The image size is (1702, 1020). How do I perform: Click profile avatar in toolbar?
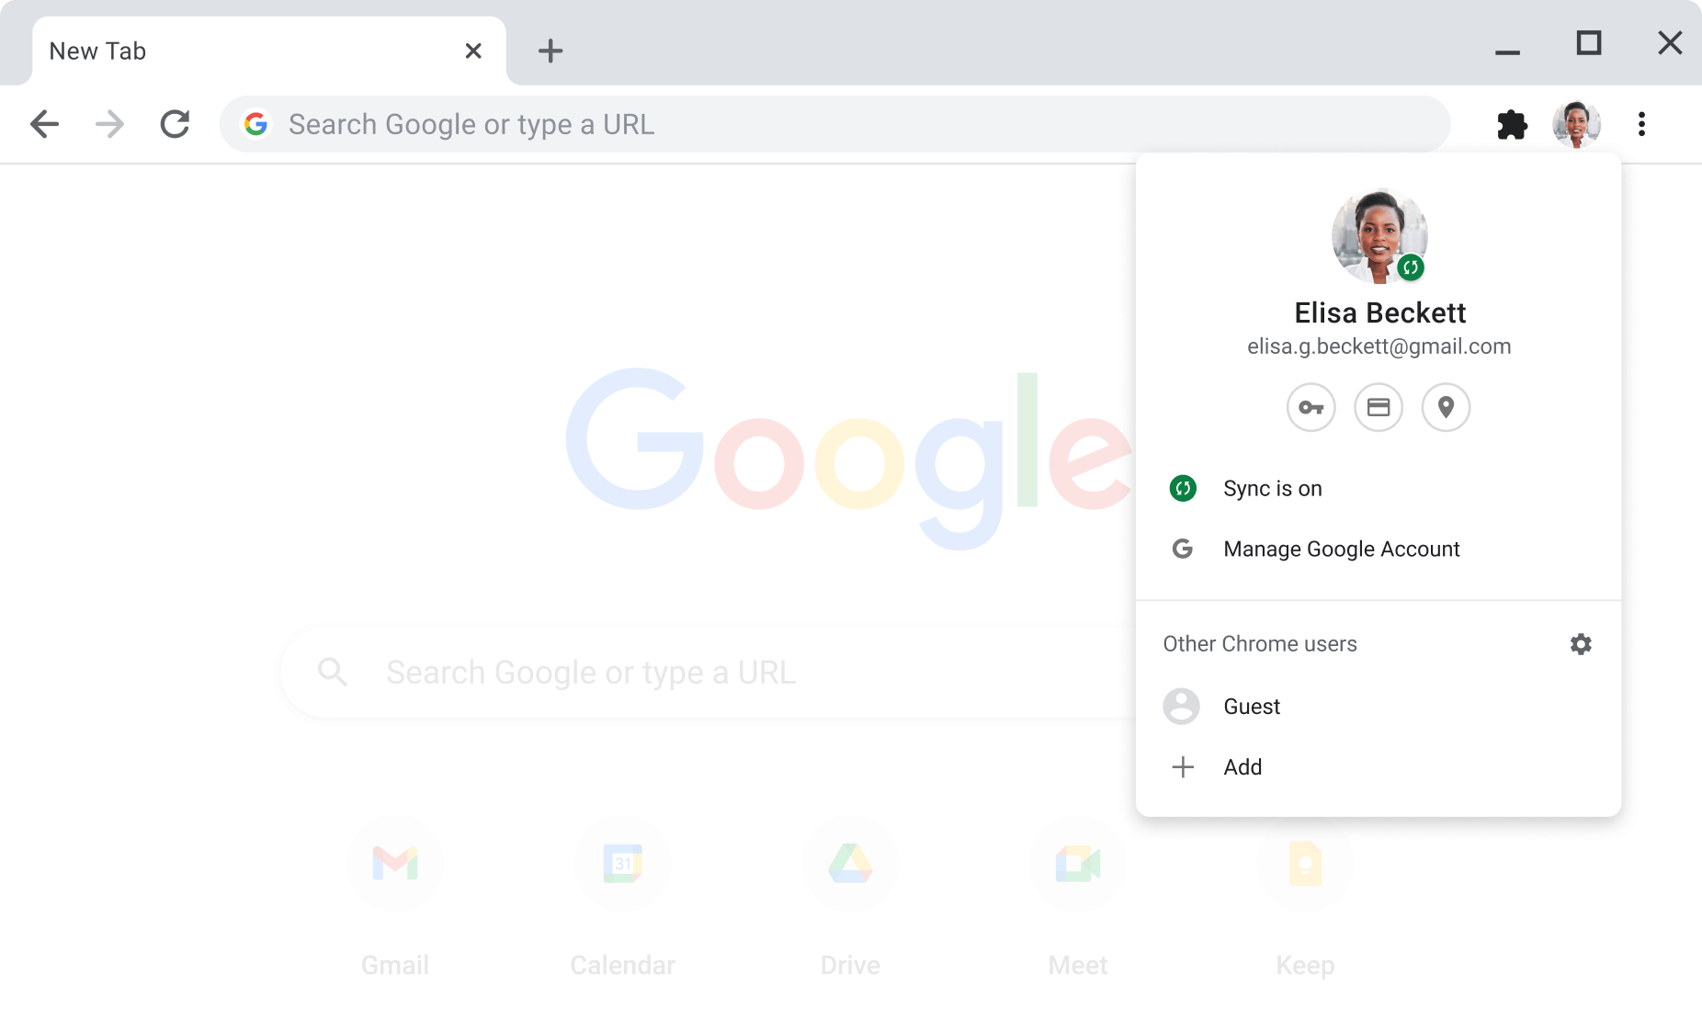point(1576,124)
